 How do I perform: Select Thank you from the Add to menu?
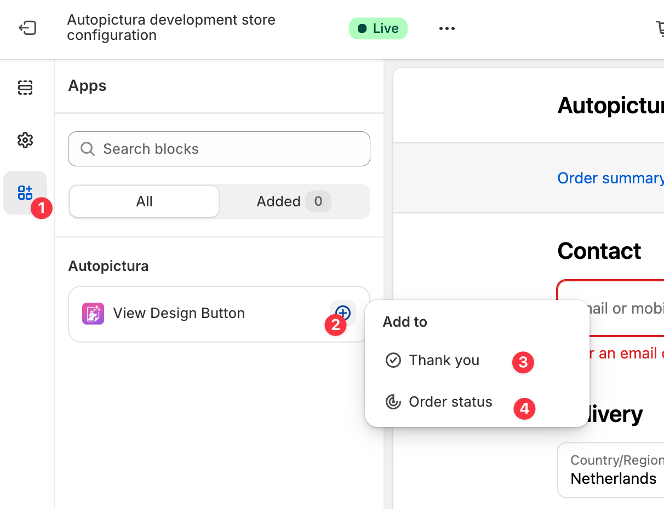point(444,360)
